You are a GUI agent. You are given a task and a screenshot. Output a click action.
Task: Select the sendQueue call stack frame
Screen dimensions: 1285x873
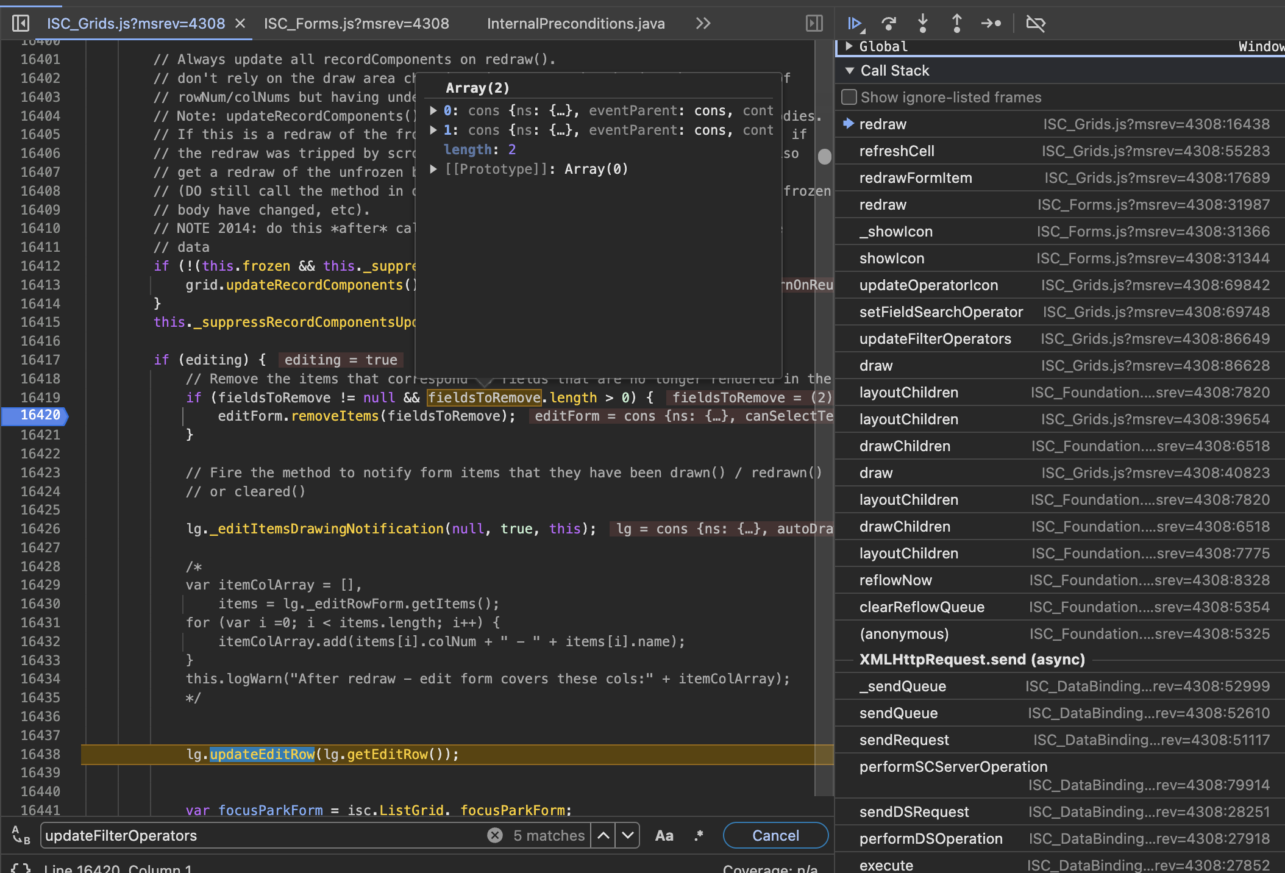[x=1061, y=713]
